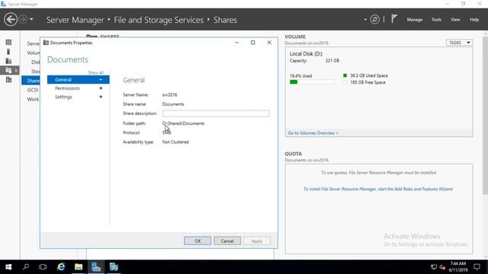
Task: Select File and Storage Services sidebar icon
Action: pyautogui.click(x=8, y=70)
